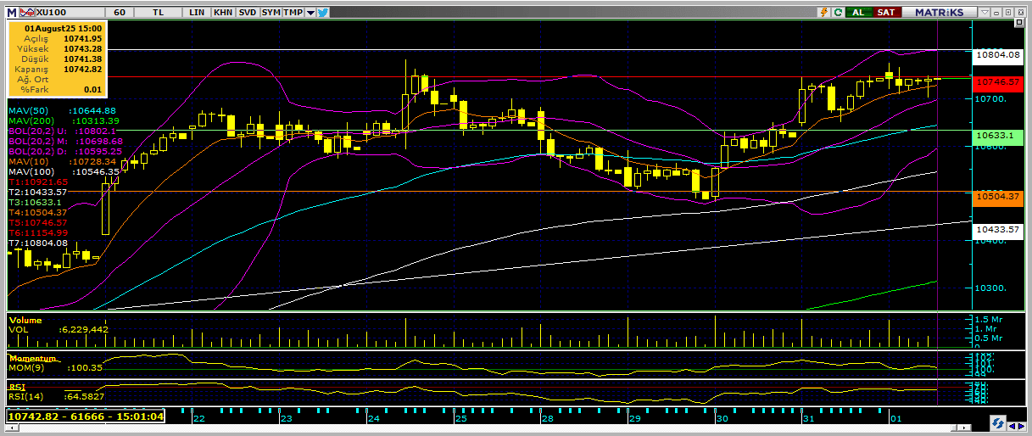Open dropdown arrow next to TMP
This screenshot has width=1032, height=436.
click(310, 13)
